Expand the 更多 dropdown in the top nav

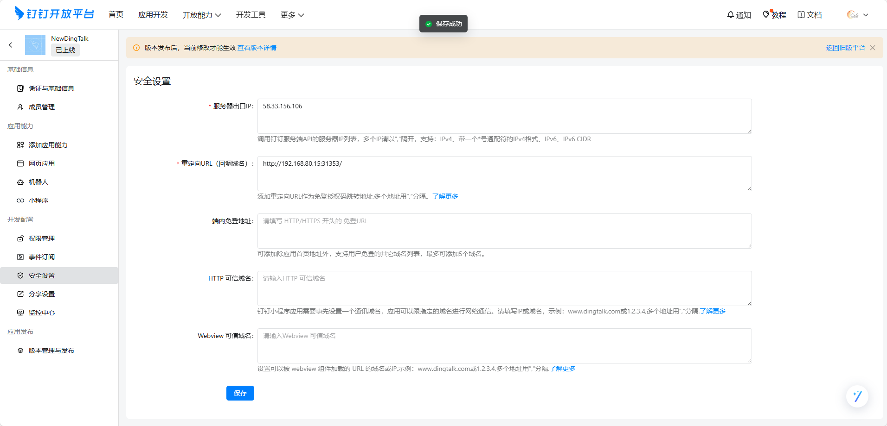[292, 15]
